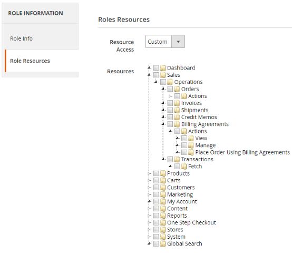This screenshot has height=254, width=292.
Task: Check the System resource checkbox
Action: point(156,237)
